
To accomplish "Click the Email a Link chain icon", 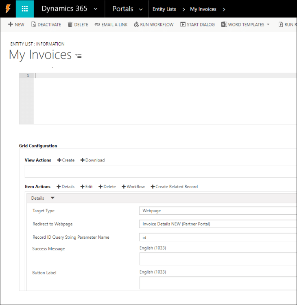I will click(x=97, y=24).
